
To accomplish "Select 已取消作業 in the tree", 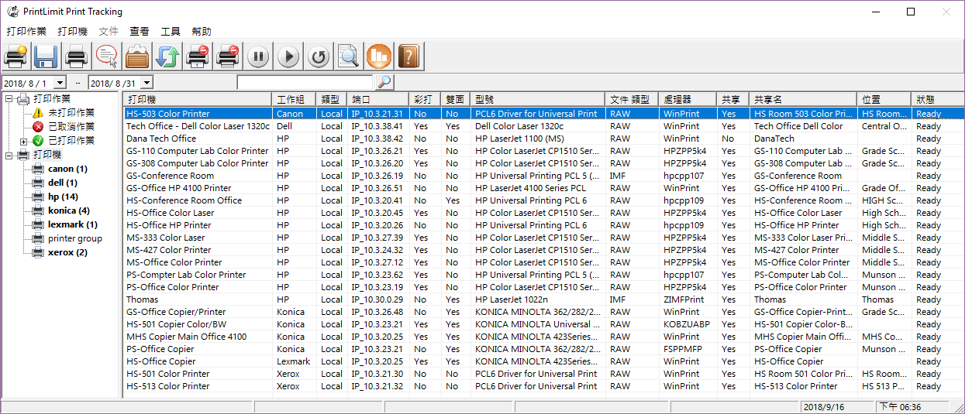I will point(71,127).
